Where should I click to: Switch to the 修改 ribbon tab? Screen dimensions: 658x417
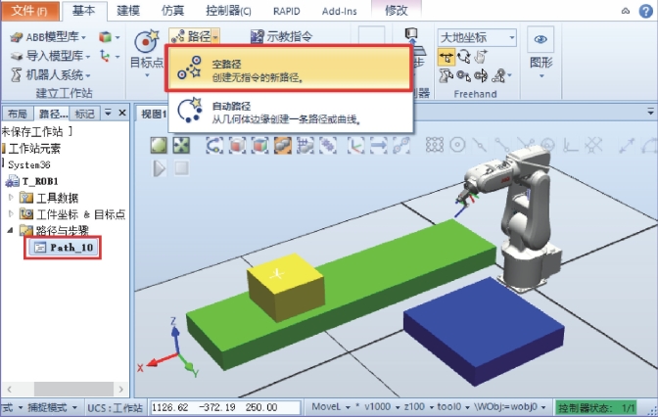click(397, 10)
